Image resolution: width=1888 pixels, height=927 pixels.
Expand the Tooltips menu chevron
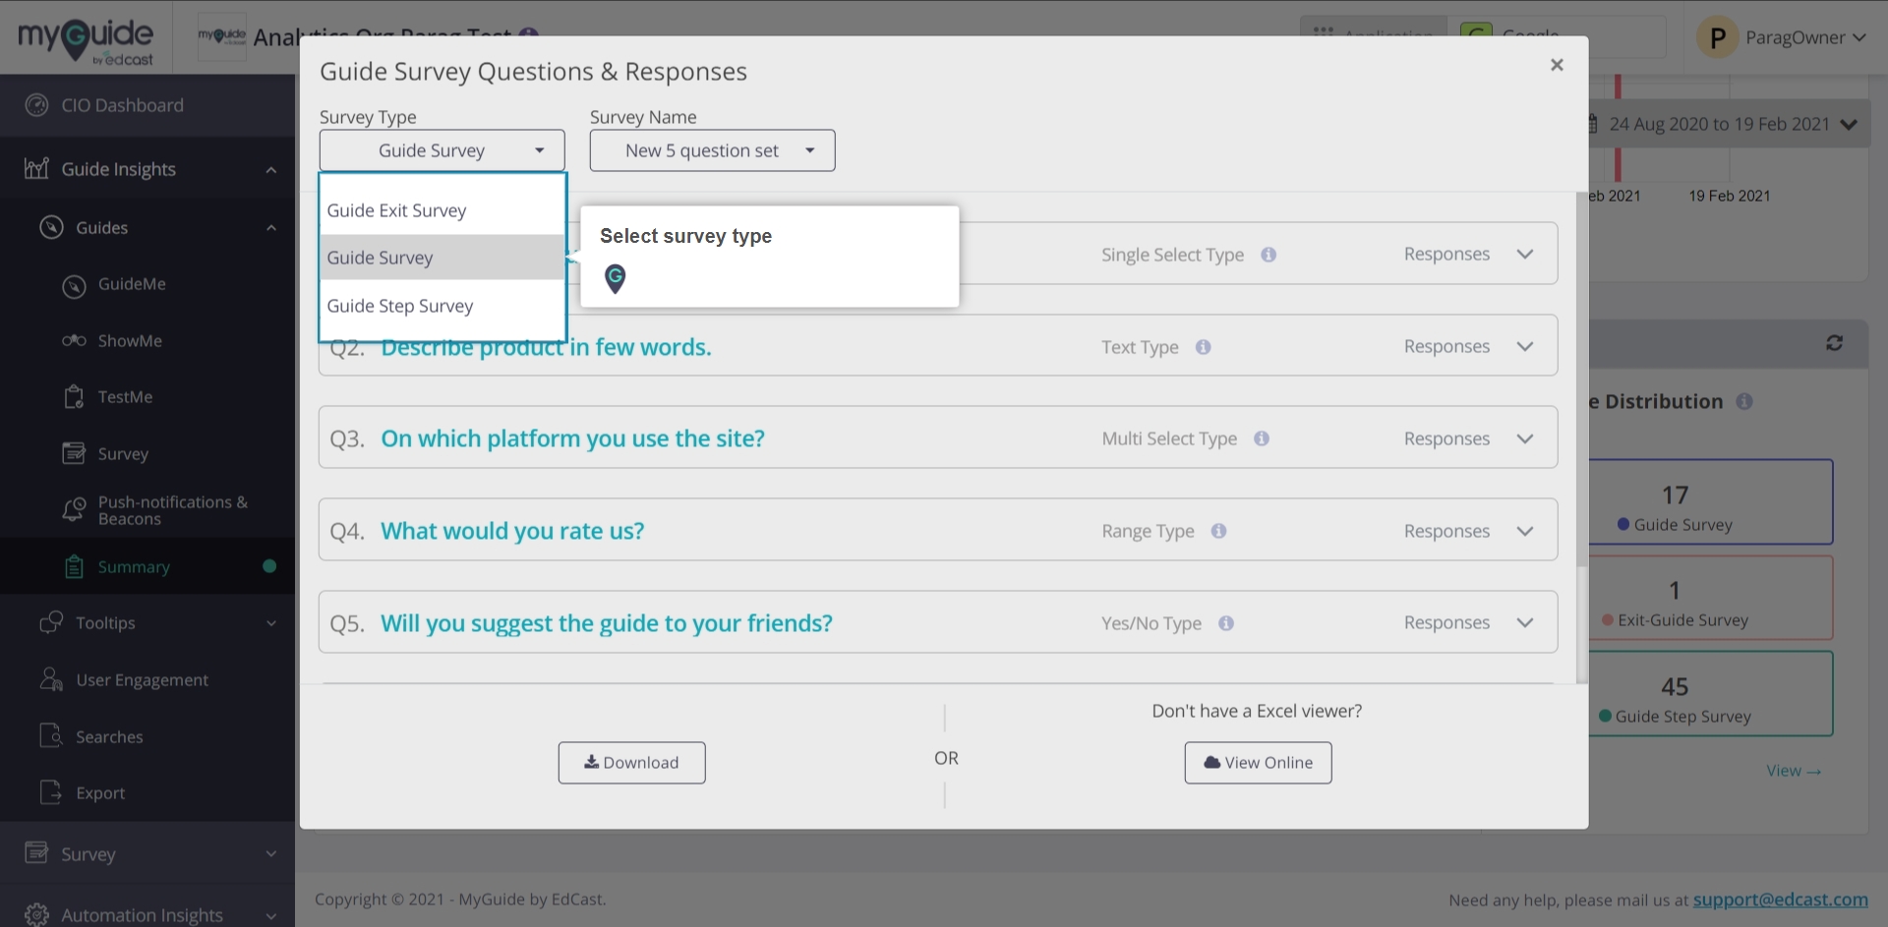click(271, 623)
